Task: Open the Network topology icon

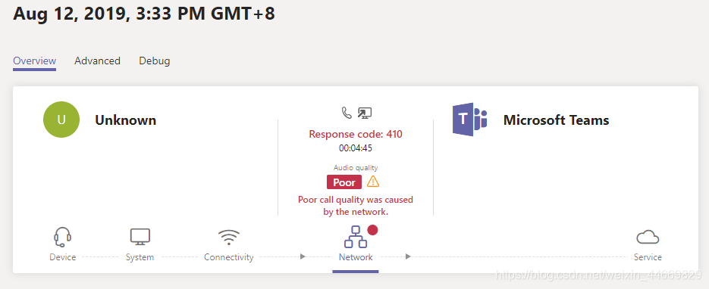Action: pos(356,237)
